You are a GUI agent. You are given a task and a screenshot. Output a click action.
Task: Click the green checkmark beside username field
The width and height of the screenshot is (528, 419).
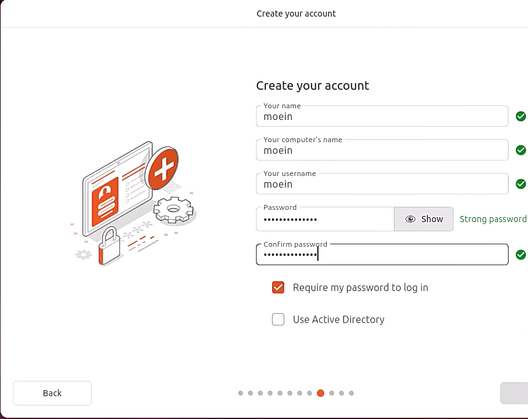tap(521, 184)
